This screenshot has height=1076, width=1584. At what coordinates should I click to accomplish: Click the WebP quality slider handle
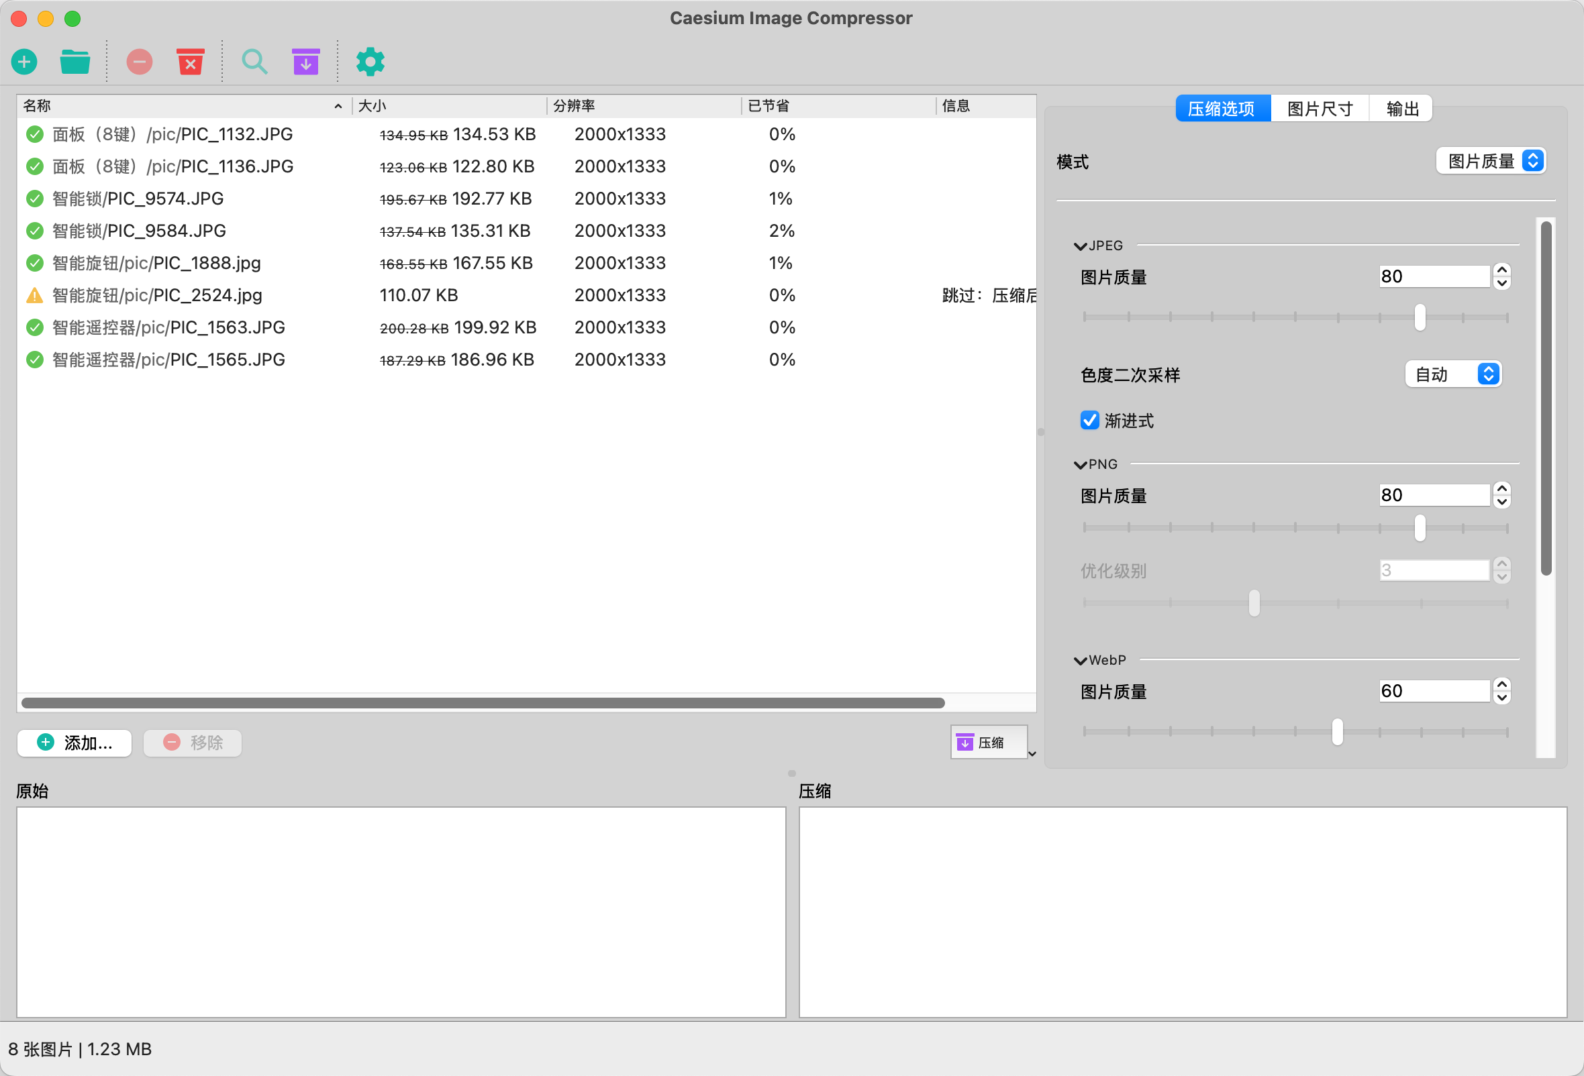[x=1336, y=731]
